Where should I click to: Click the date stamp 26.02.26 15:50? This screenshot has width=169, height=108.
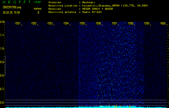click(x=11, y=13)
